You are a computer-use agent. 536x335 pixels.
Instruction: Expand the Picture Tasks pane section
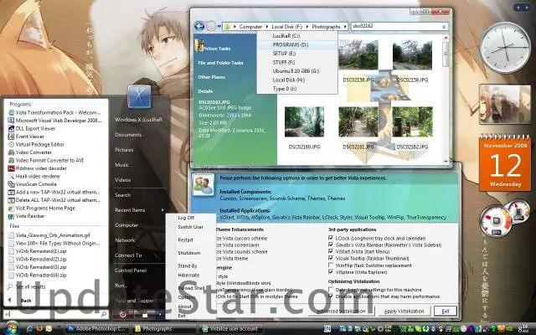(217, 49)
